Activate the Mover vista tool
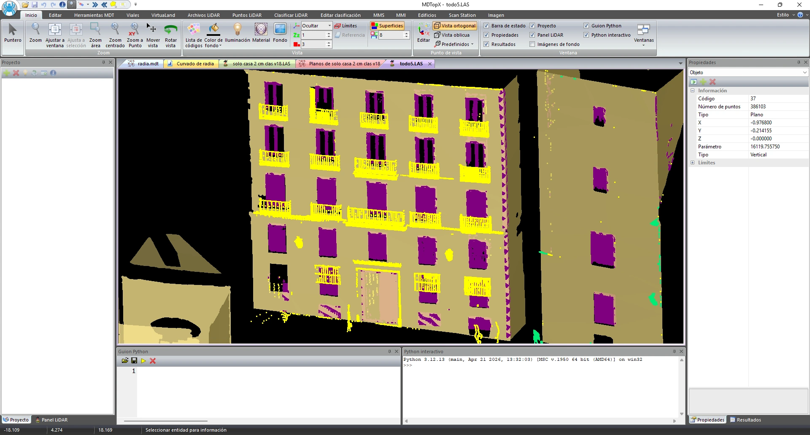The width and height of the screenshot is (810, 435). click(x=153, y=35)
